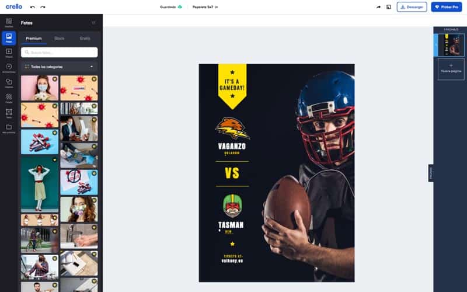This screenshot has height=292, width=467.
Task: Collapse the Fotos panel with the double-chevron
Action: (x=93, y=23)
